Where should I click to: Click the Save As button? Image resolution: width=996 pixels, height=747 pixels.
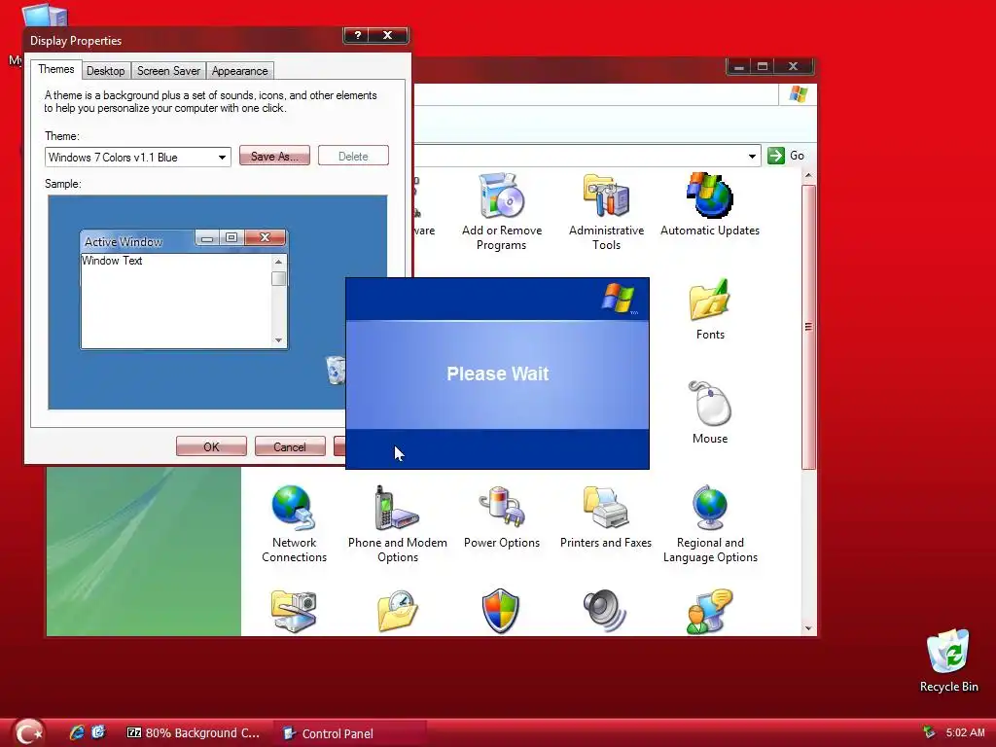point(274,156)
